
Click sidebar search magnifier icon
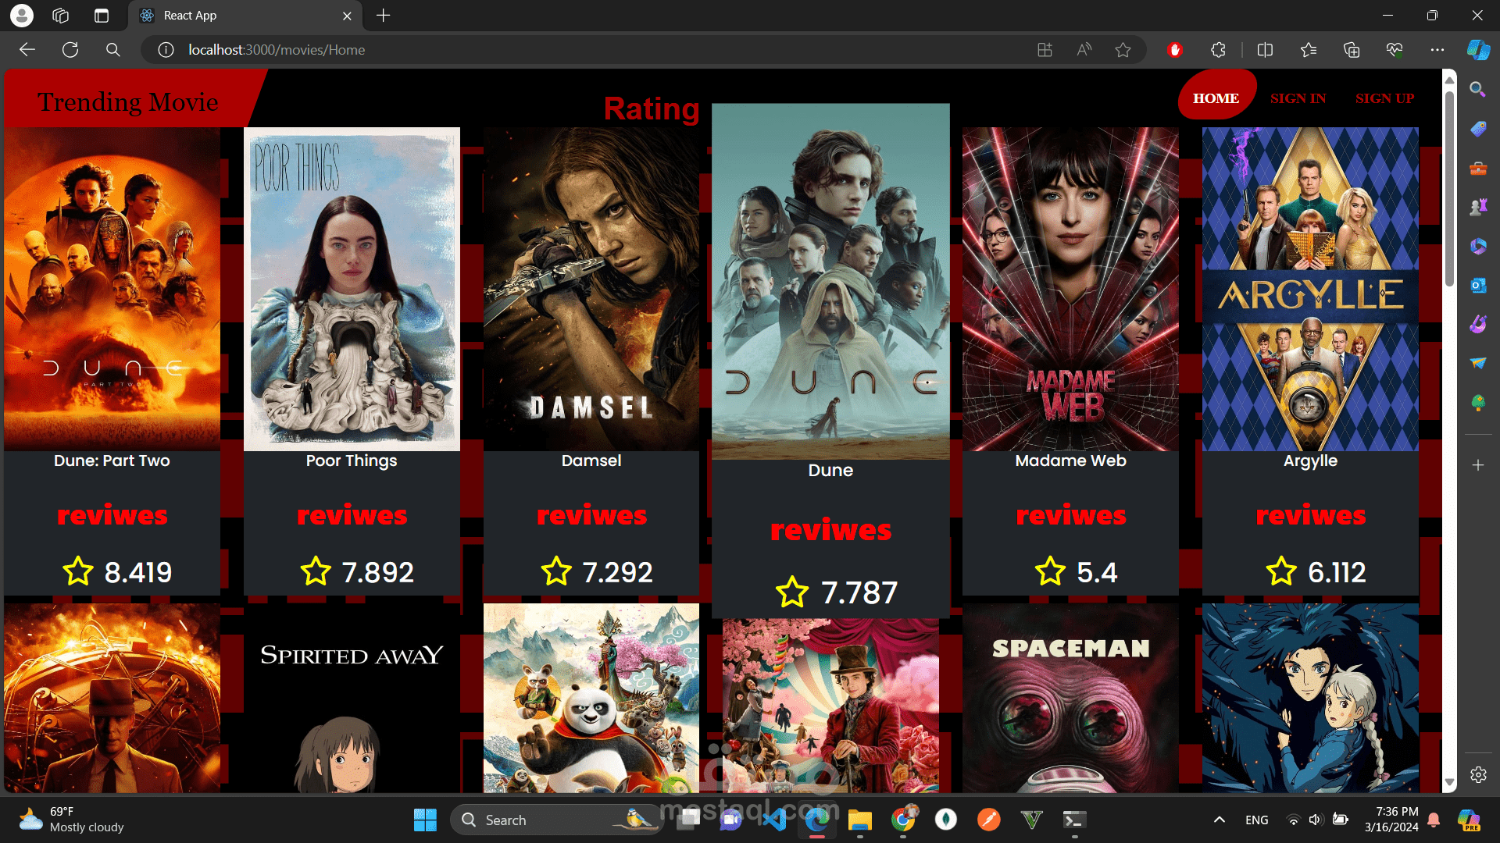(1477, 89)
